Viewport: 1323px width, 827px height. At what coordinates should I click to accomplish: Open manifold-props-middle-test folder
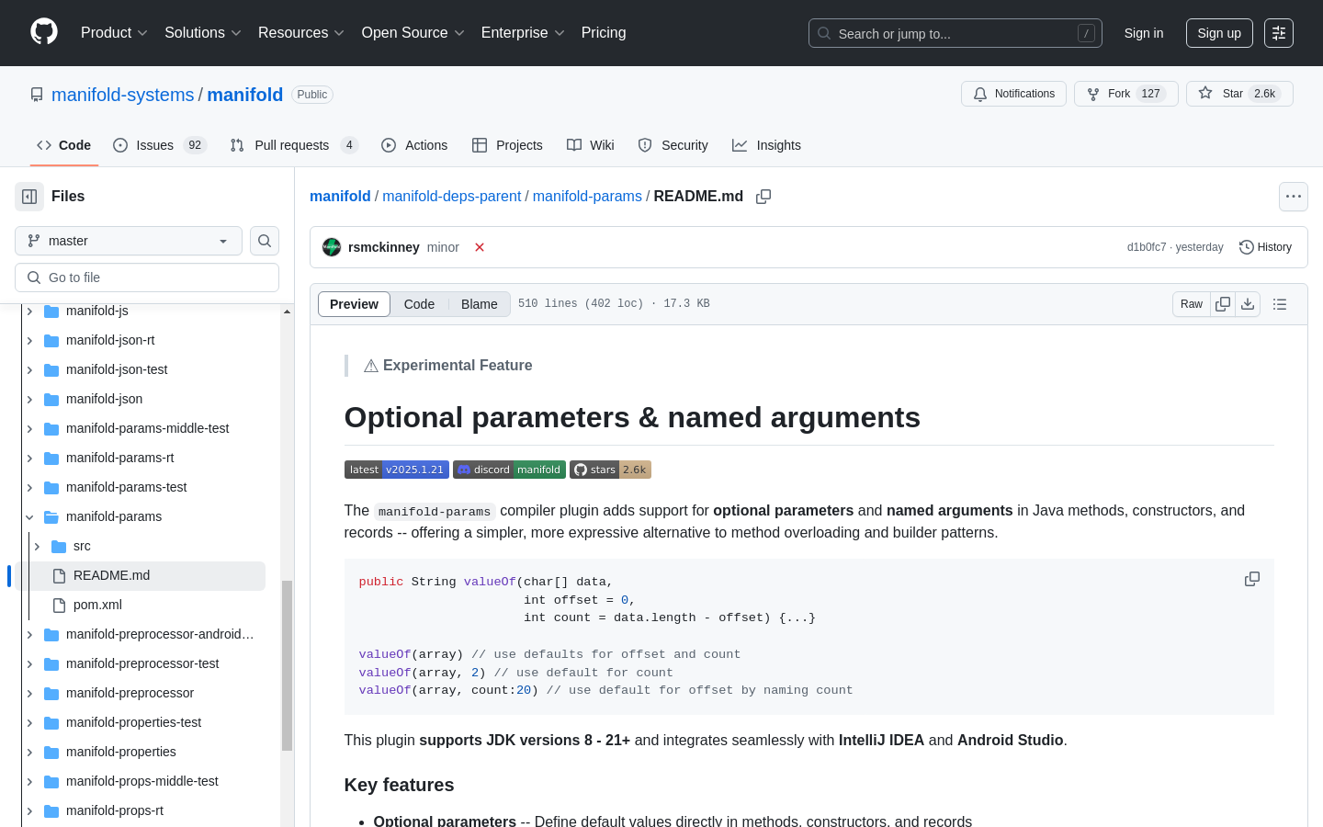click(141, 781)
